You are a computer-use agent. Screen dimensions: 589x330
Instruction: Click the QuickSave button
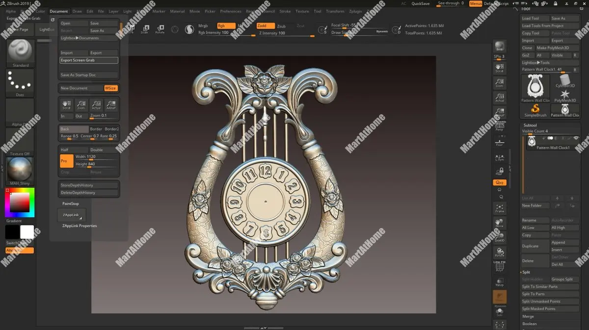click(x=421, y=3)
